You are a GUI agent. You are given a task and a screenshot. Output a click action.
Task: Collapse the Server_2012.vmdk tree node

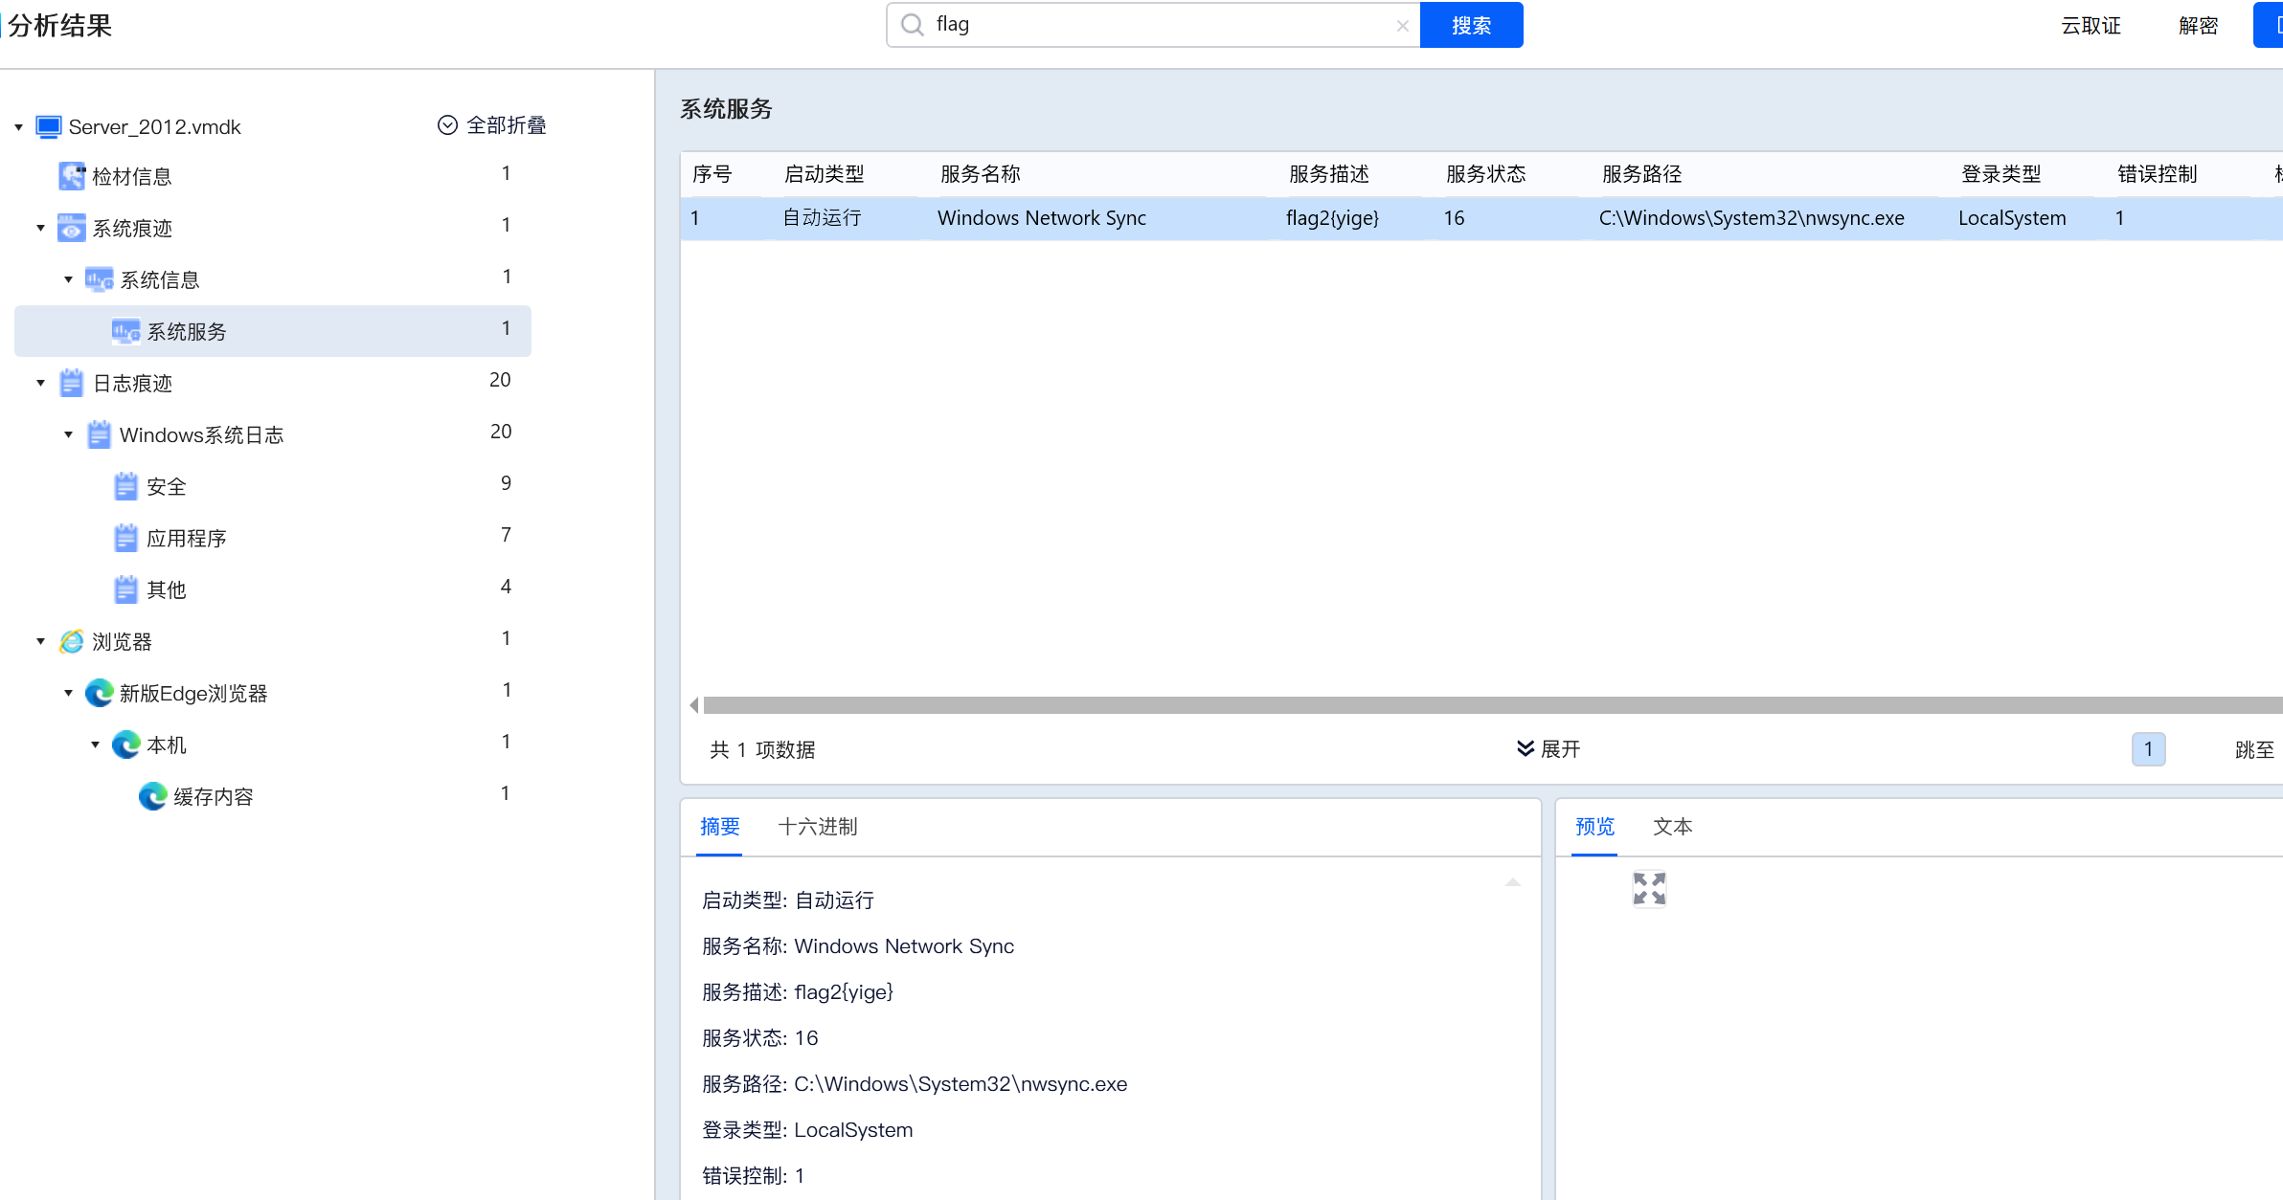[x=18, y=126]
